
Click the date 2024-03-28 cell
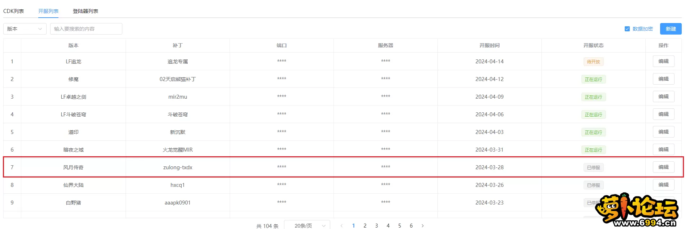489,167
